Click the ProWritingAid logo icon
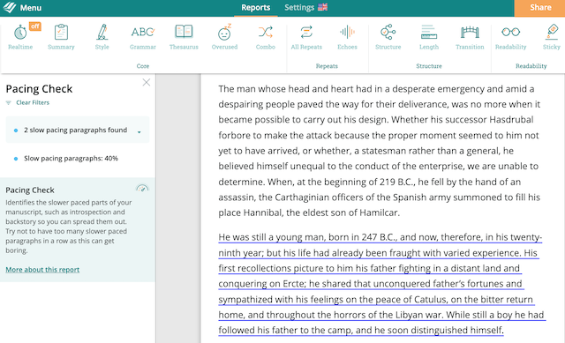Screen dimensions: 565x343 (x=9, y=7)
